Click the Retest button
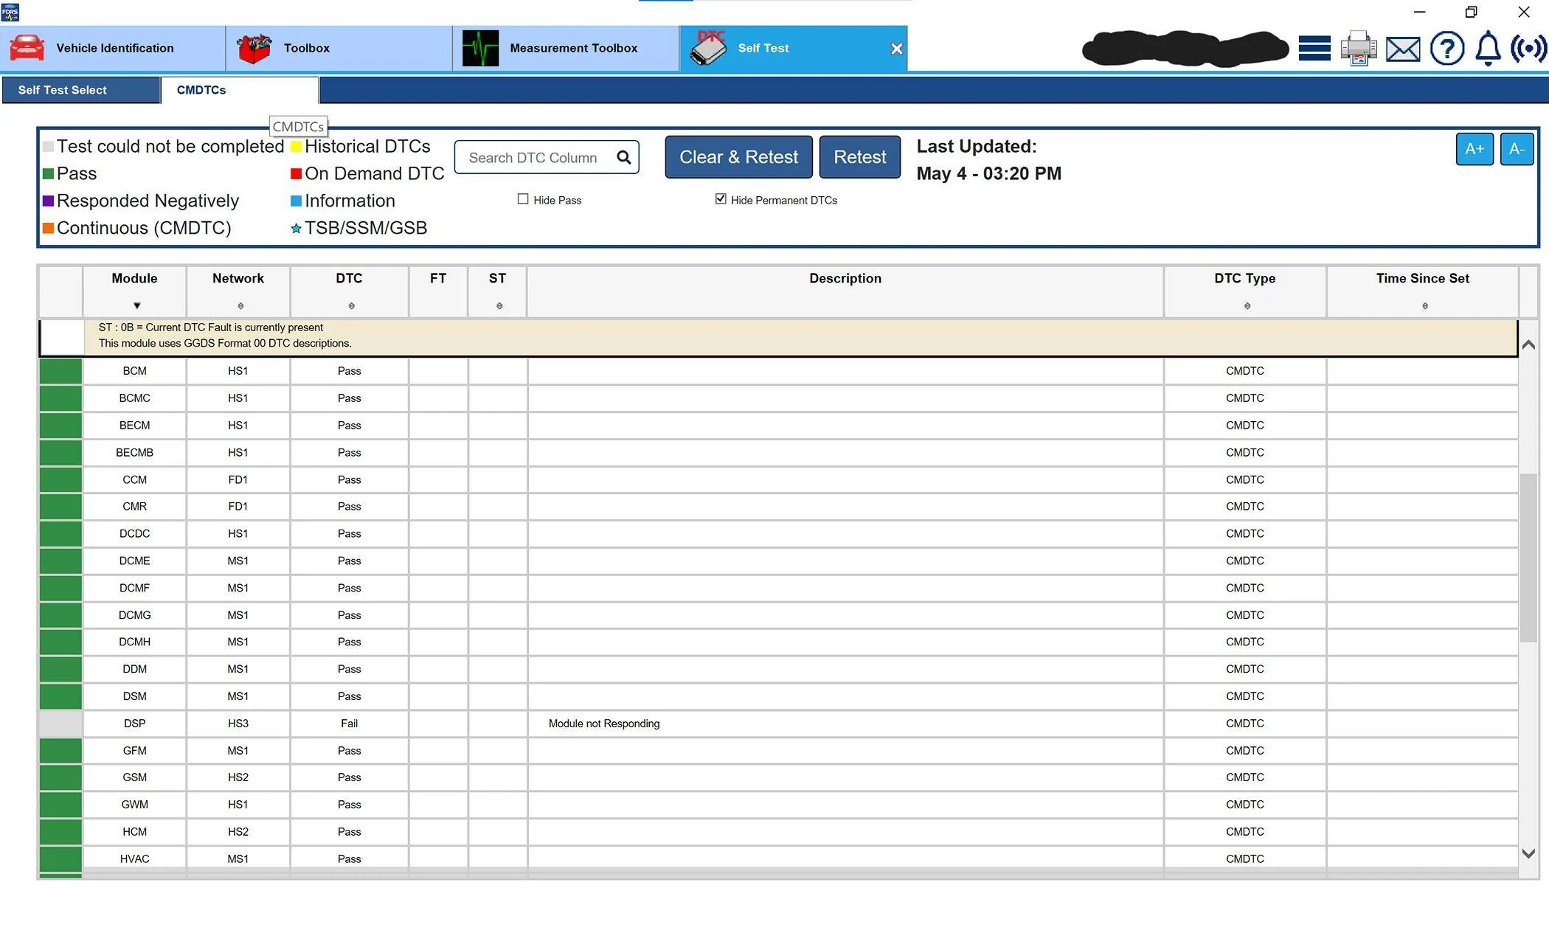The image size is (1549, 950). [859, 157]
